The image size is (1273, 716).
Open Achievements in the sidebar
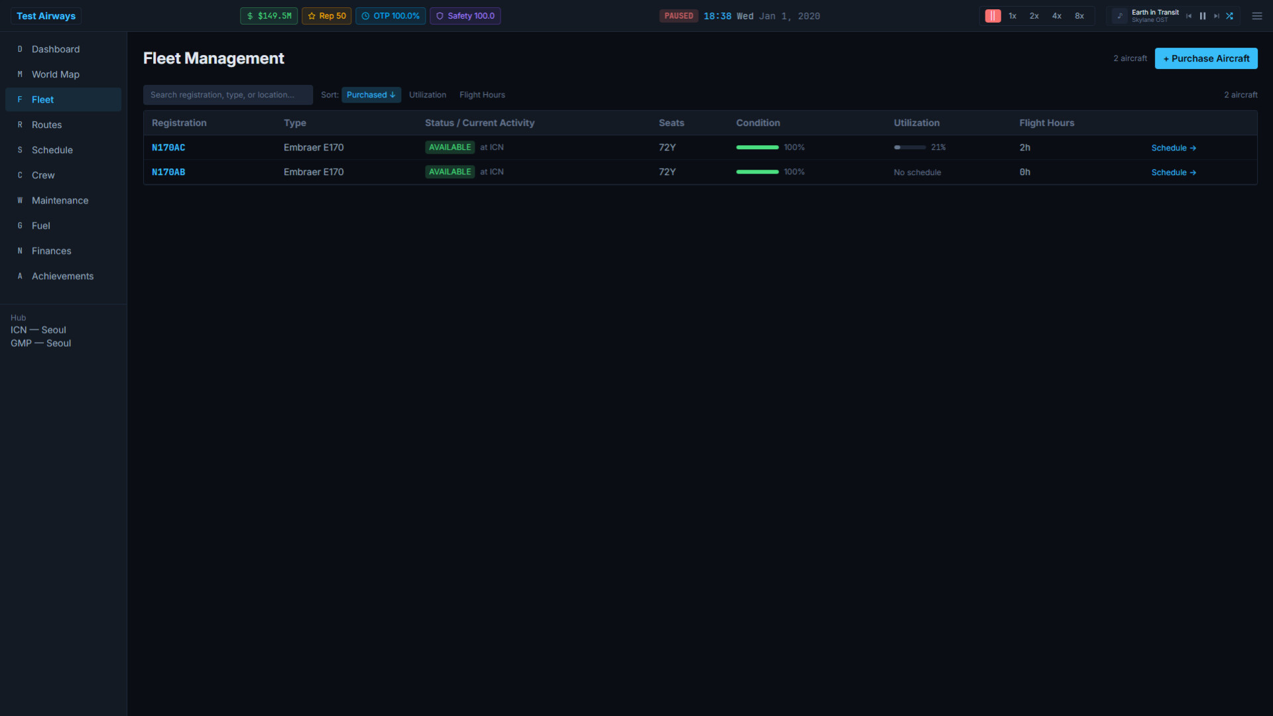(x=63, y=276)
